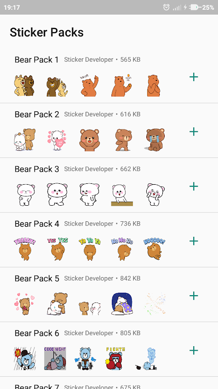Select white bear holding heart sticker

coord(57,140)
